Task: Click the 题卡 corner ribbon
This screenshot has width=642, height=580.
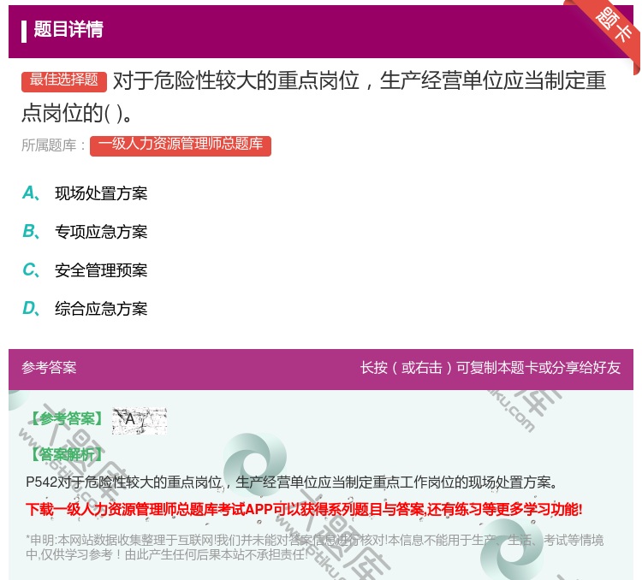Action: pyautogui.click(x=614, y=27)
